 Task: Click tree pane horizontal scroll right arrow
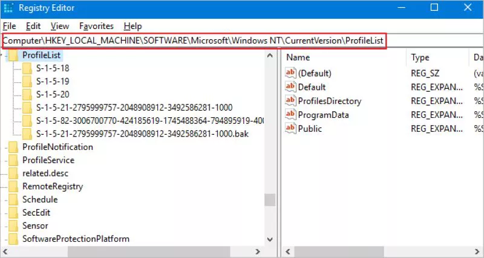point(259,251)
